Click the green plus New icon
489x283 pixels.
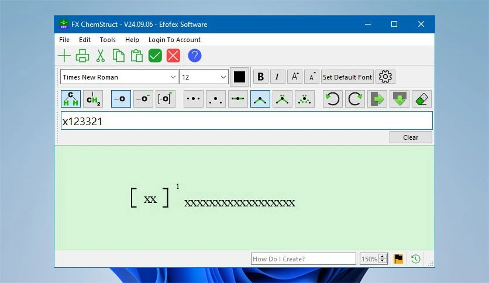click(64, 56)
